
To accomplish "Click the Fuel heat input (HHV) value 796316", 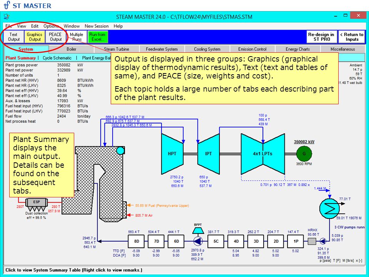I will (x=64, y=106).
